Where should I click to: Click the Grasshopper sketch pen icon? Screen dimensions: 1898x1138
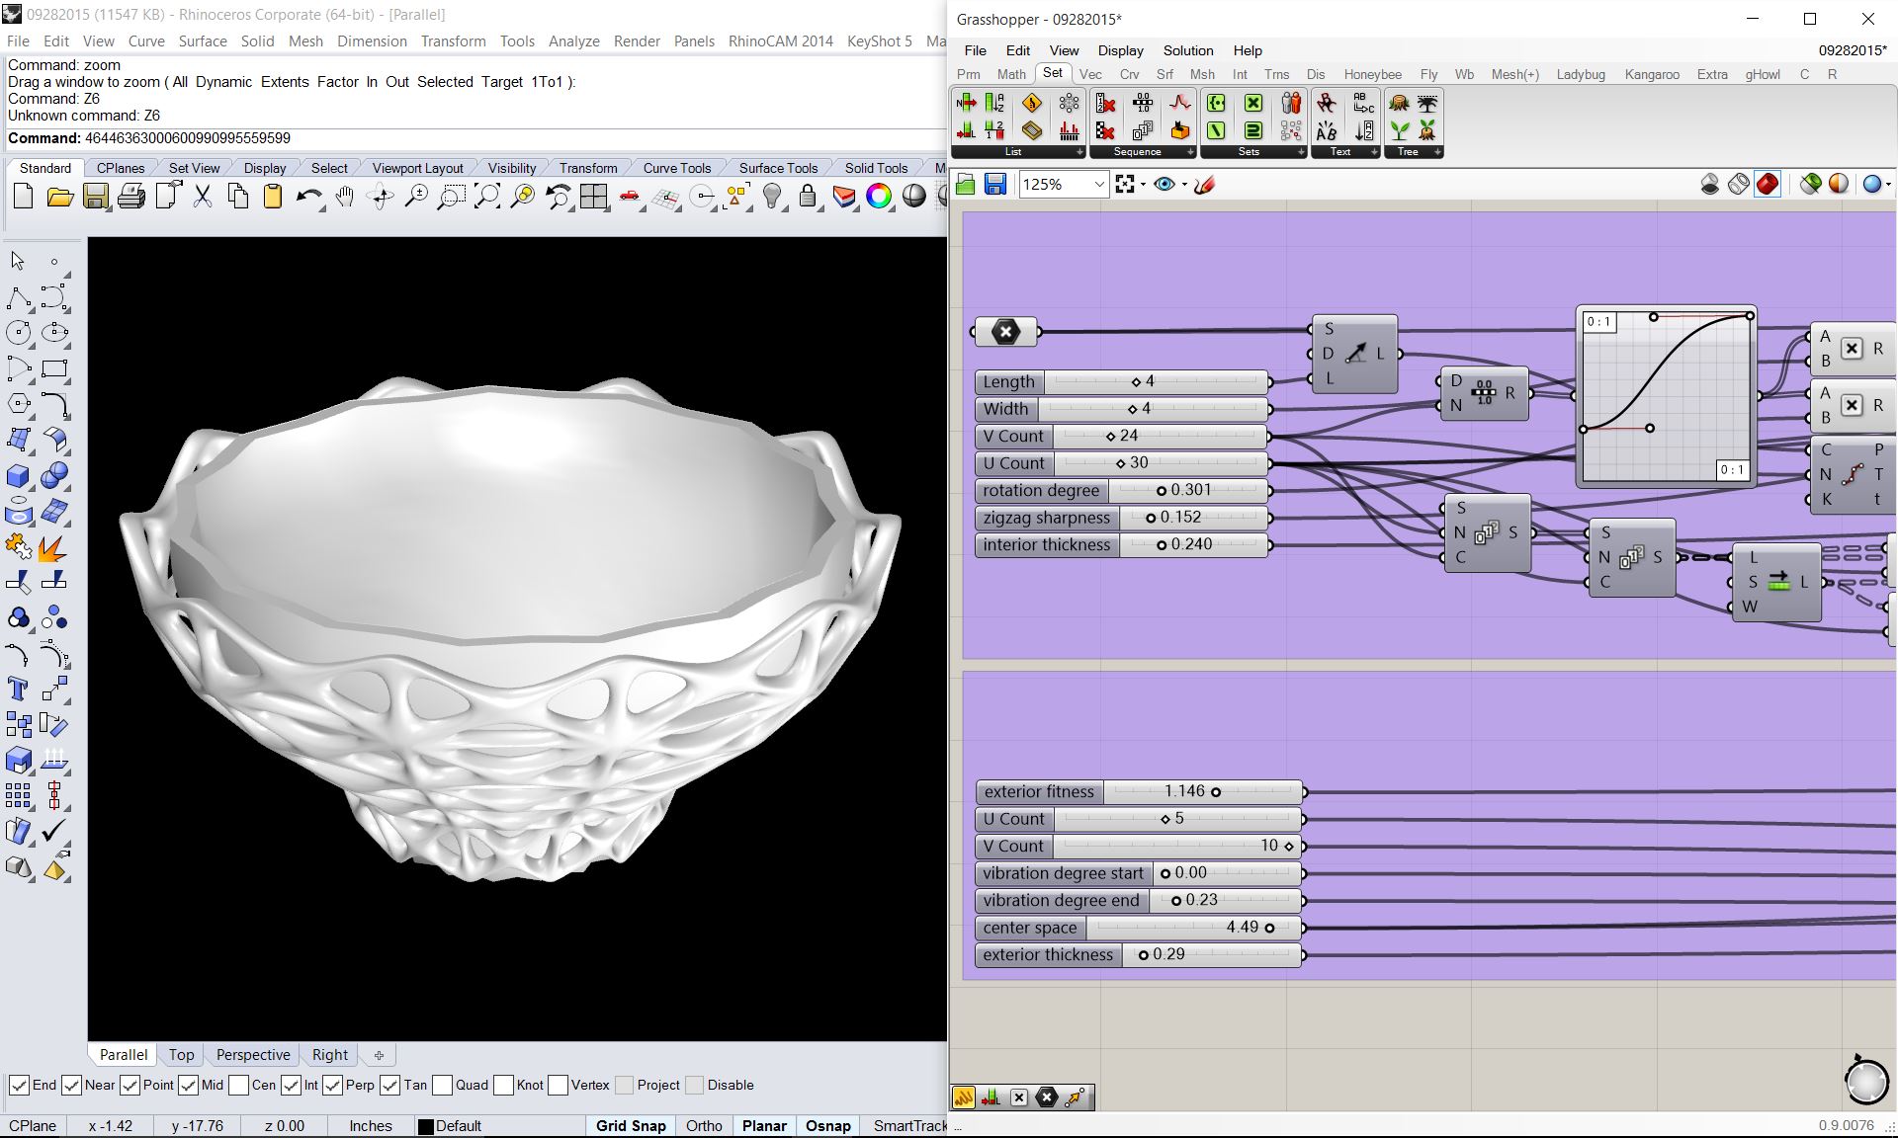(1204, 185)
